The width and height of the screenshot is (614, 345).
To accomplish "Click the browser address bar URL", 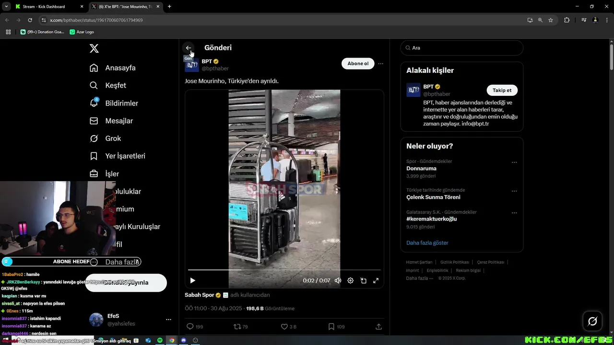I will 96,20.
